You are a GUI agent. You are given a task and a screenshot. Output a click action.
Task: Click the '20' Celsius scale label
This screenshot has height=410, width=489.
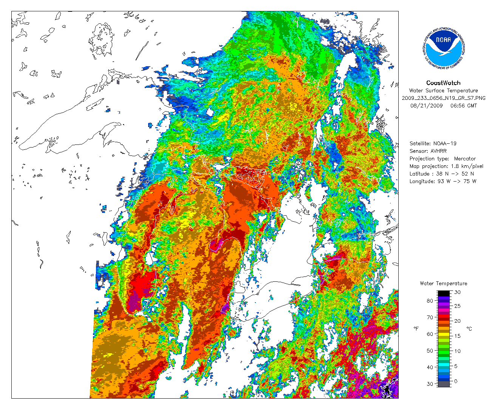coord(457,321)
